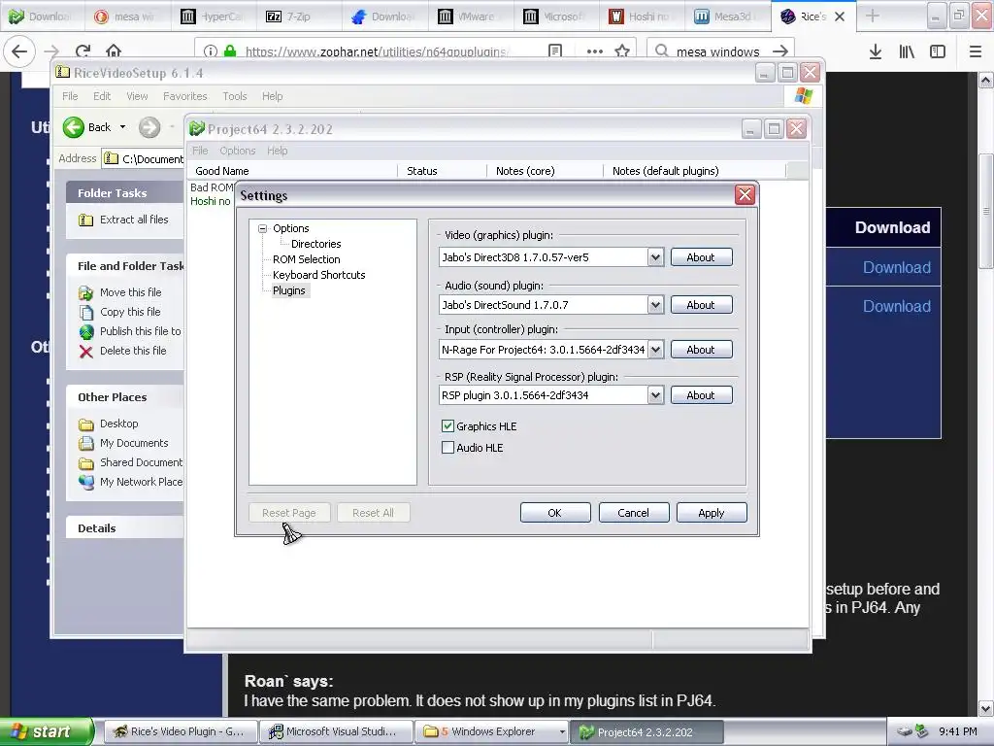
Task: Select Plugins in the settings tree
Action: pyautogui.click(x=289, y=290)
